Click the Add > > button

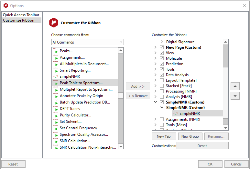(x=138, y=86)
